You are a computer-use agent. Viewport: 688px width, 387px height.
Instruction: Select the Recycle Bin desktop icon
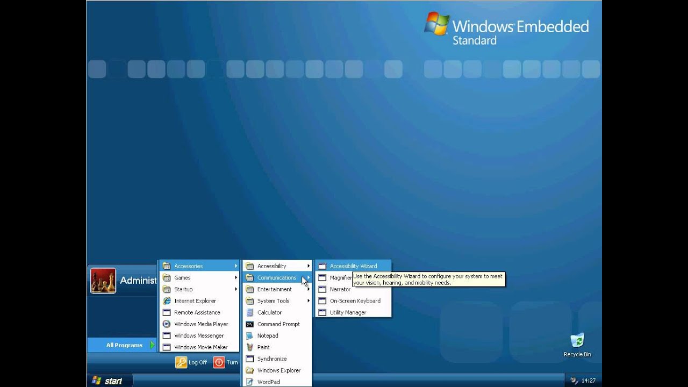click(577, 340)
